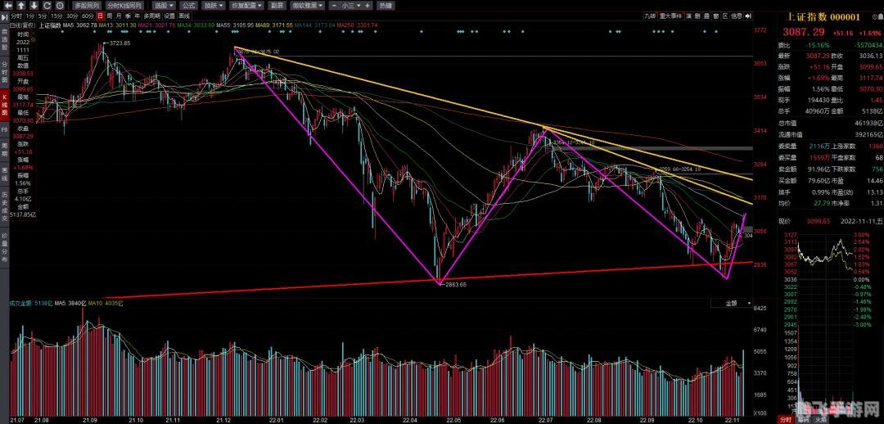This screenshot has height=424, width=884.
Task: Click the back arrow navigation icon
Action: [7, 5]
